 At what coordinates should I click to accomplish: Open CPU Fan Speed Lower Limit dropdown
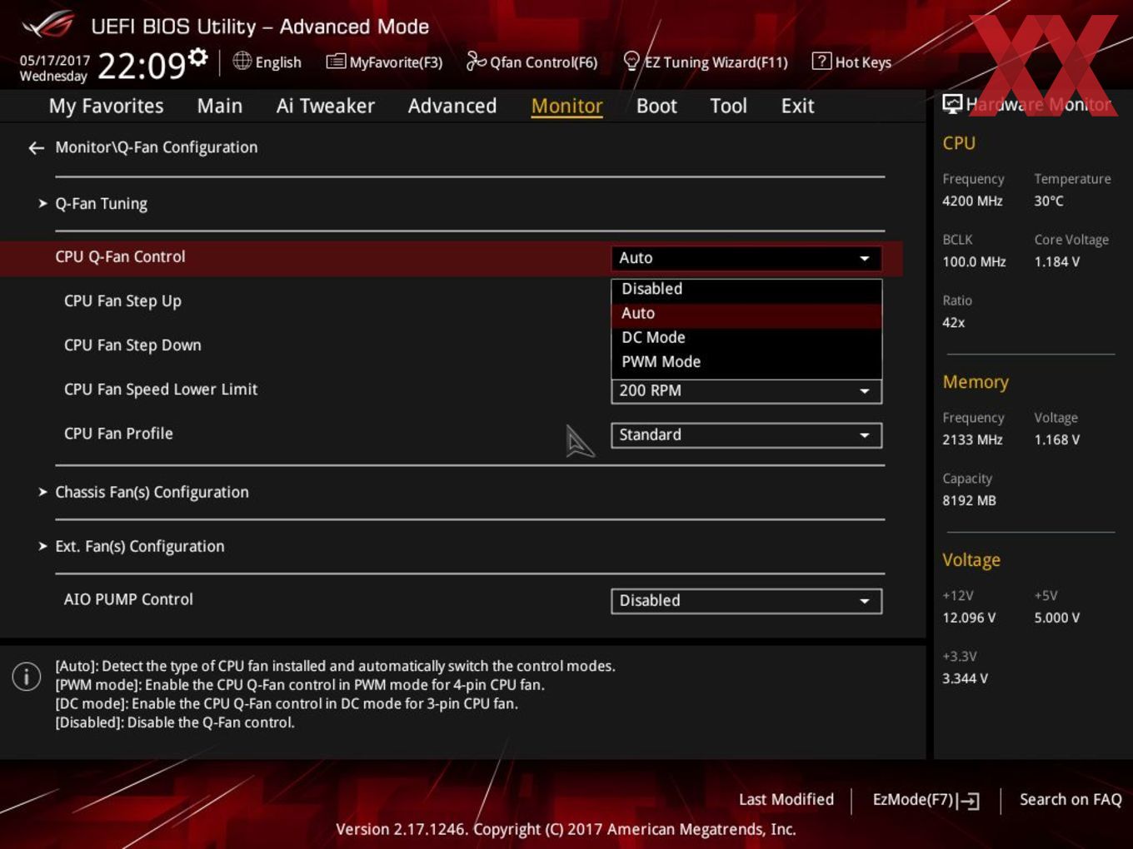746,390
